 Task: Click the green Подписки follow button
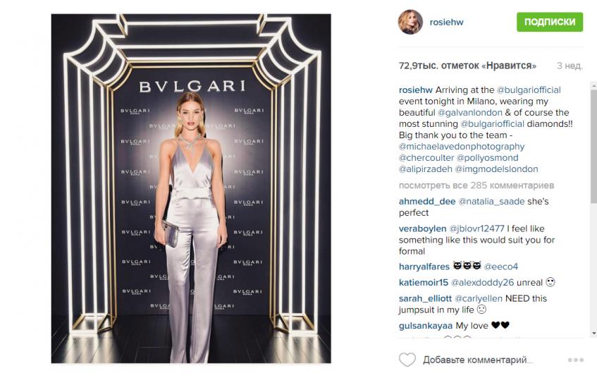click(x=549, y=22)
